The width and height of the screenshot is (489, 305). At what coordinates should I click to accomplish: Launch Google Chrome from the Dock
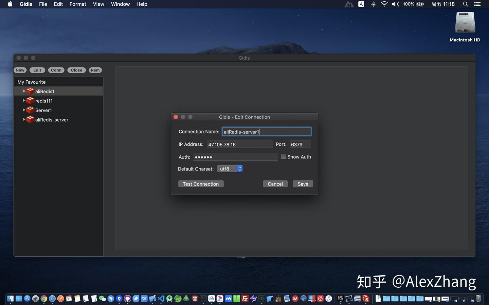[44, 299]
